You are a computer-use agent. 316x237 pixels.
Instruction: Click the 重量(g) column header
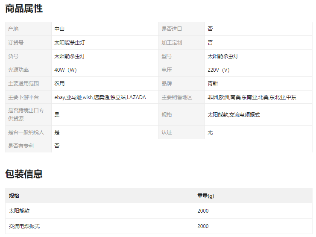click(205, 196)
